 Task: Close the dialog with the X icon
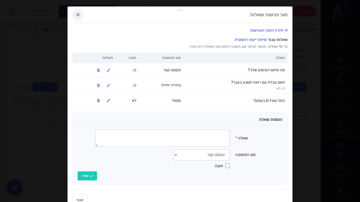[x=78, y=15]
